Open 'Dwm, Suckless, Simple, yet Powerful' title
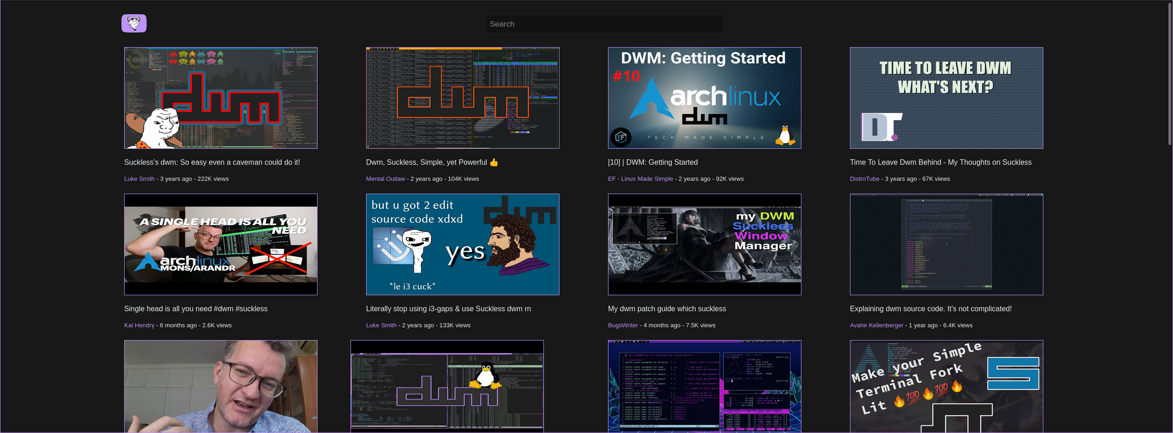Screen dimensions: 1173x433 [432, 162]
